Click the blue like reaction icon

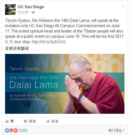pyautogui.click(x=7, y=130)
